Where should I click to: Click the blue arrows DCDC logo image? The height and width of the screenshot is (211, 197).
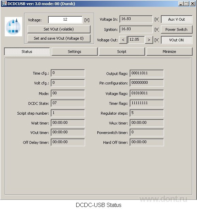pos(13,26)
